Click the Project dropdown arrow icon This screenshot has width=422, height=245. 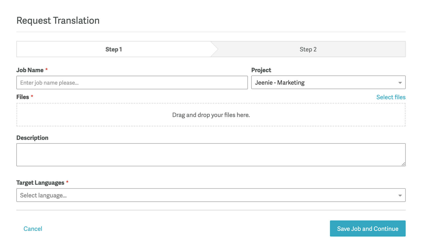400,83
